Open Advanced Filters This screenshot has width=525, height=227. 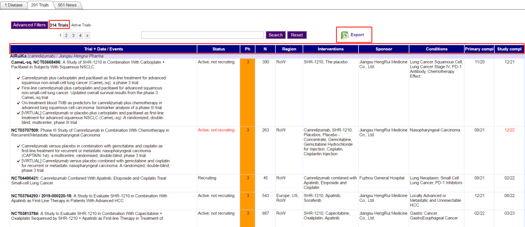[x=29, y=25]
